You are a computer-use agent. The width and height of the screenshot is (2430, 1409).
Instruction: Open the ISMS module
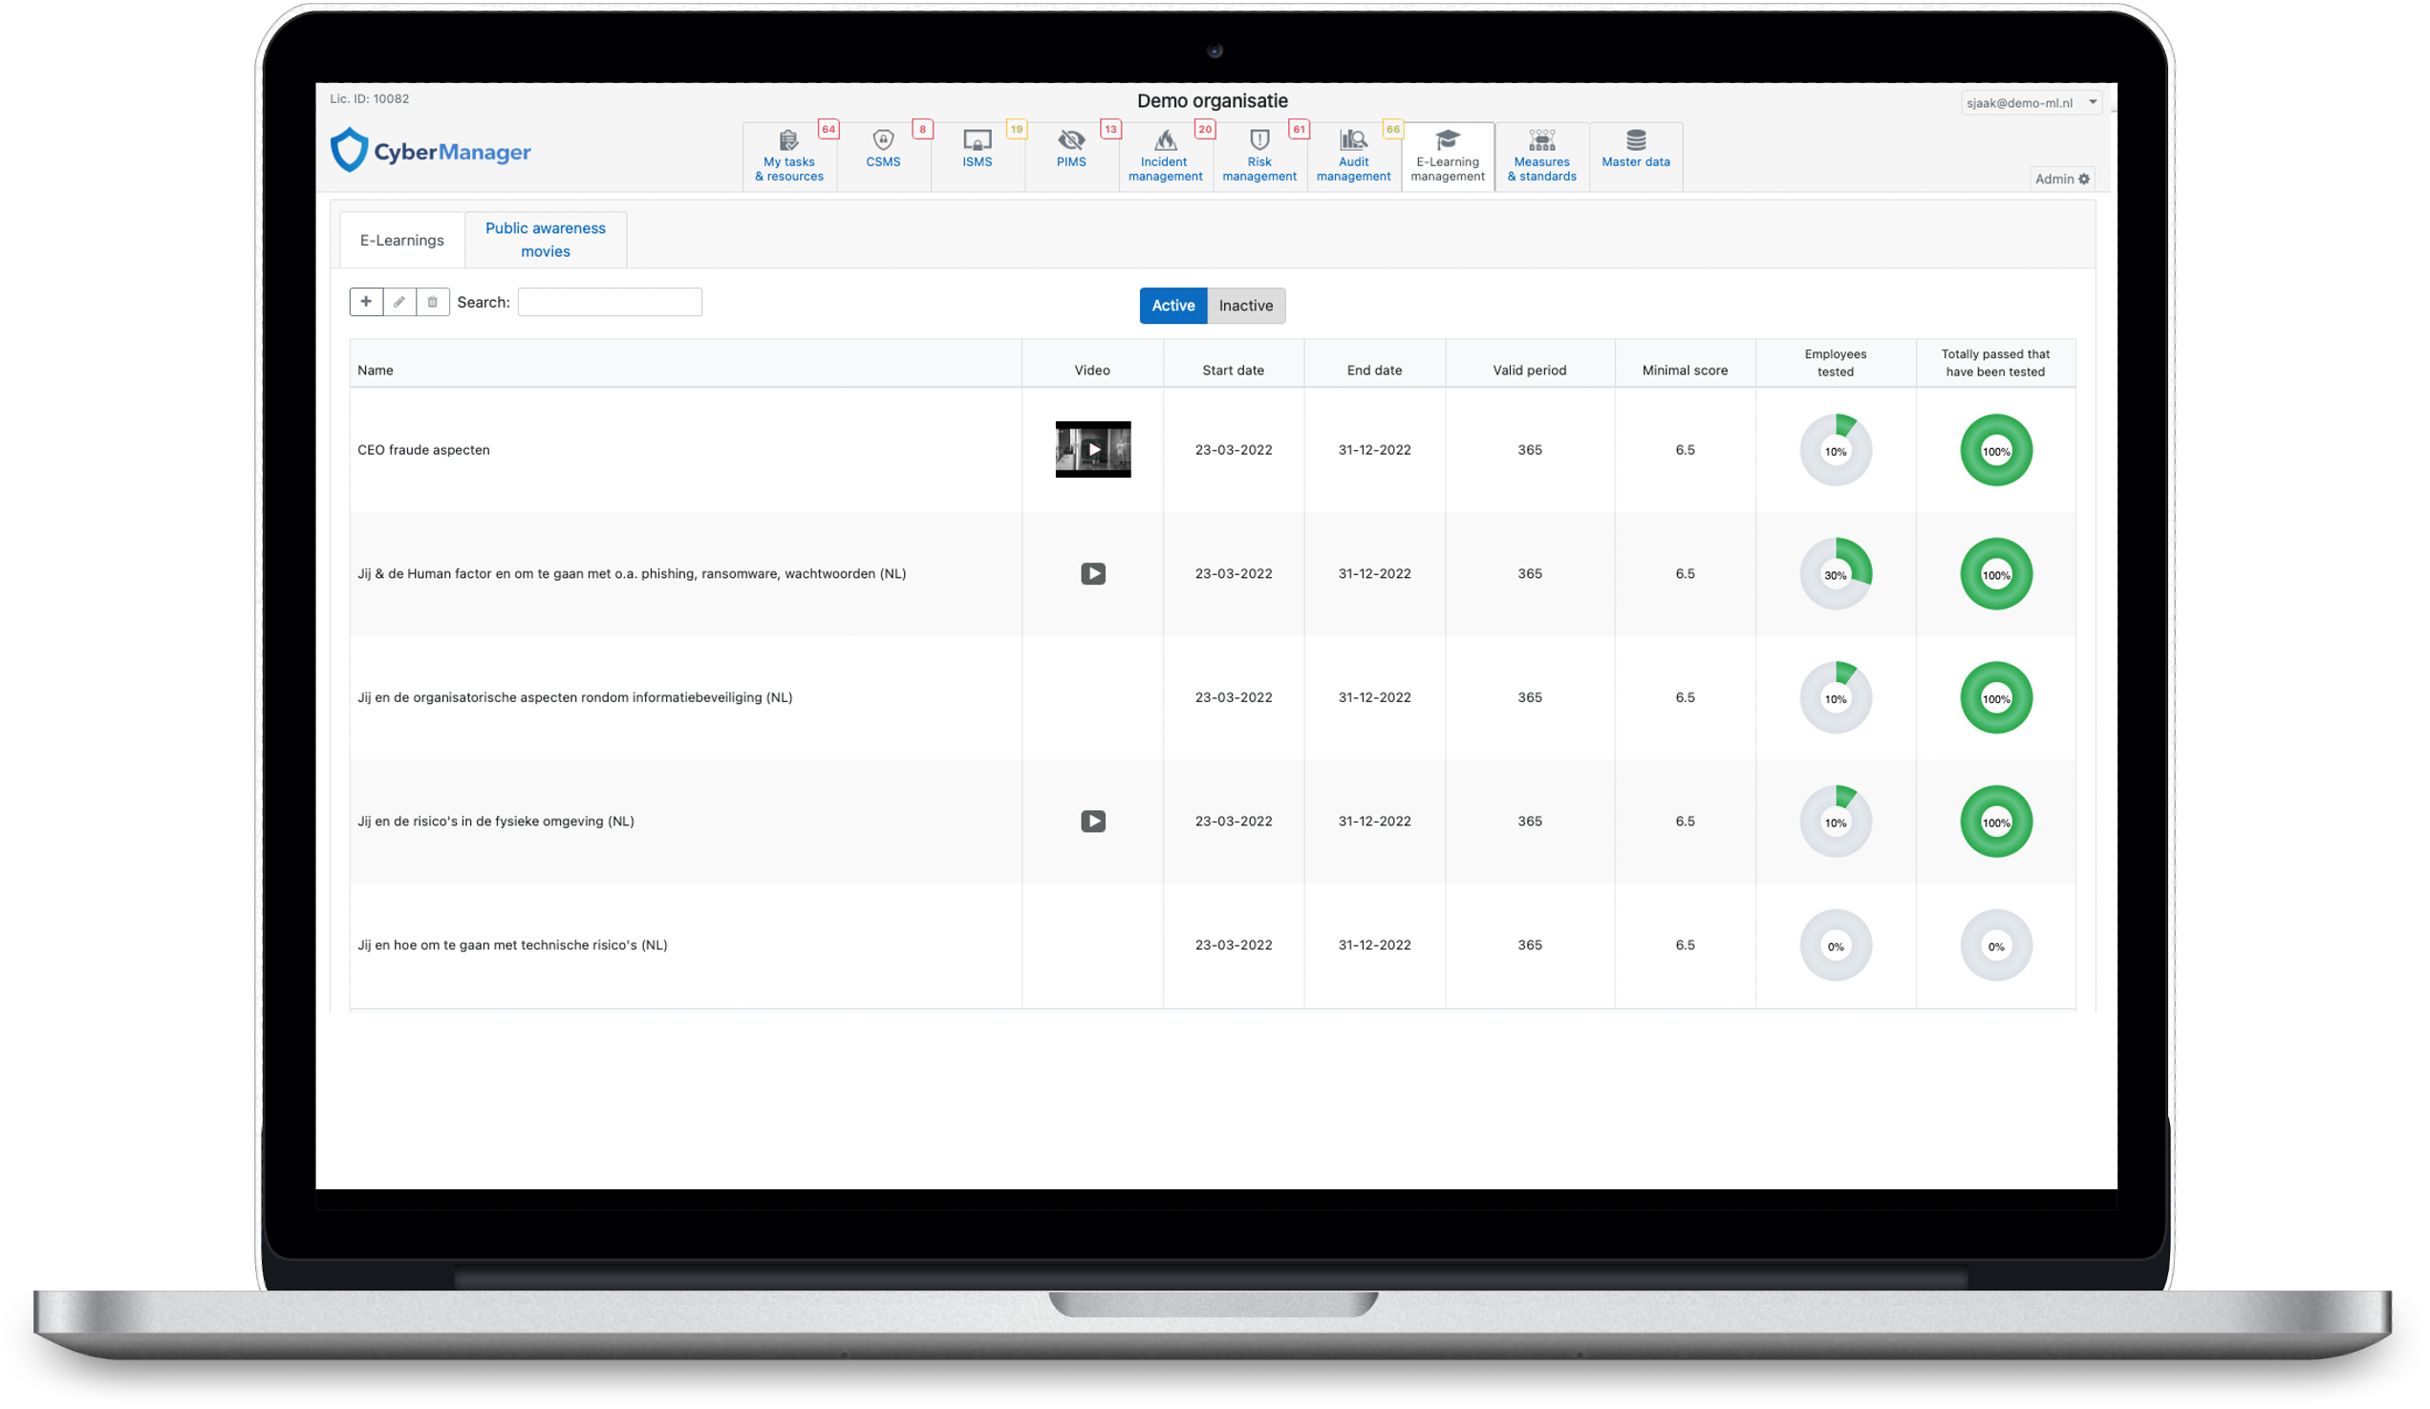[x=977, y=156]
